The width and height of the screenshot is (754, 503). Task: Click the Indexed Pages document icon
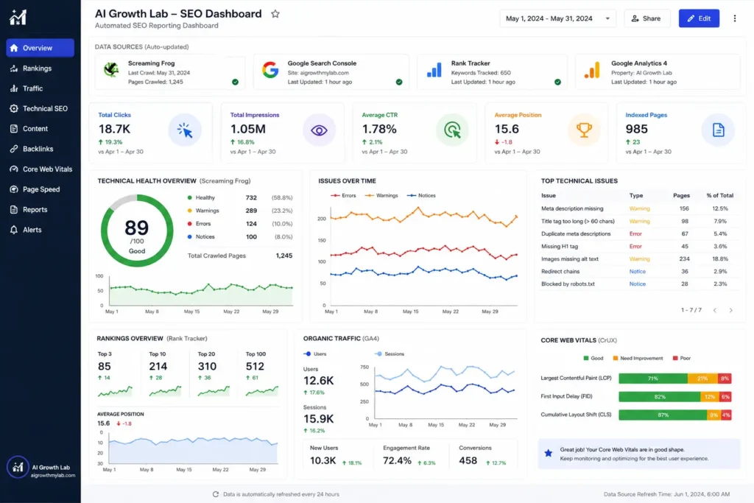point(718,130)
